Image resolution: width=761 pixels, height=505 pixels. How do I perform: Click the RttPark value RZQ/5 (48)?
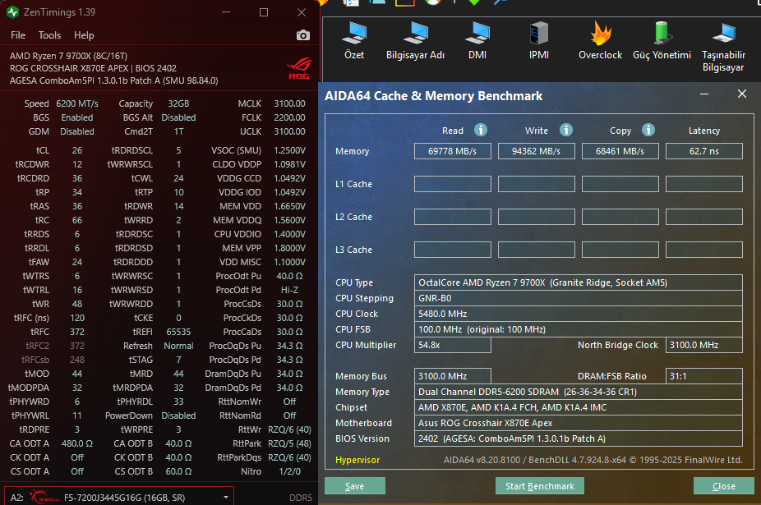[x=290, y=443]
